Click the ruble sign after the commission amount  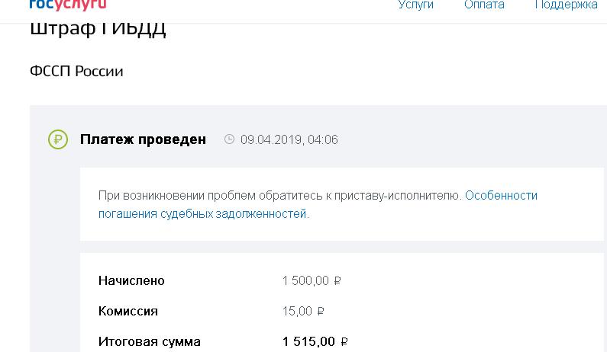pos(321,311)
